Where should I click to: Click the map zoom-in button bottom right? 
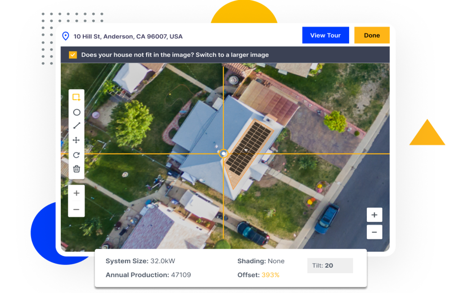tap(374, 215)
